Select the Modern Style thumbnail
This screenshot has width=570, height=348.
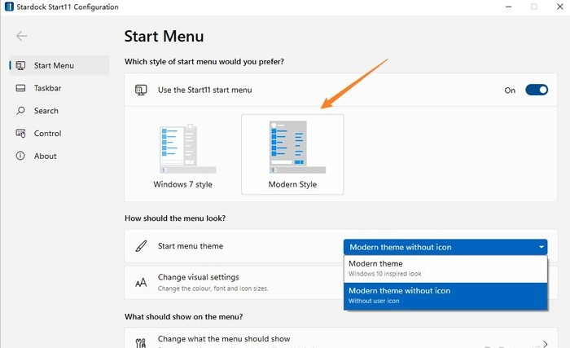[292, 154]
